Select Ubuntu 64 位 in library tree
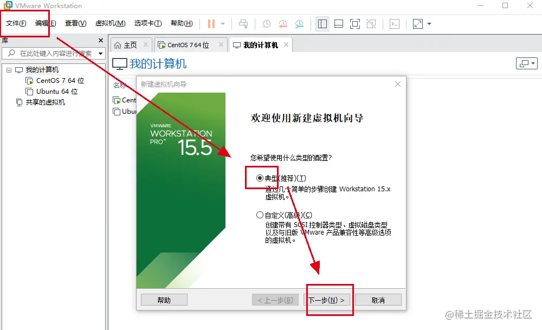Viewport: 542px width, 330px height. (57, 92)
